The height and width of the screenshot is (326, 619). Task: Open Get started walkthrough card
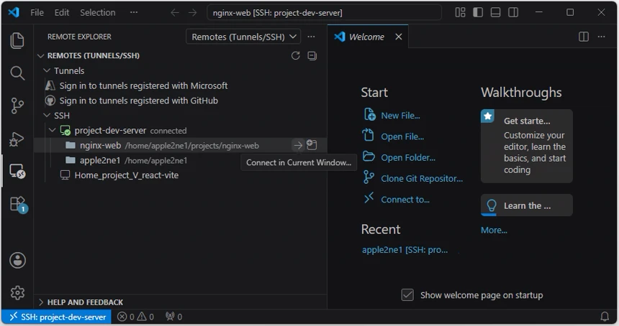(527, 146)
